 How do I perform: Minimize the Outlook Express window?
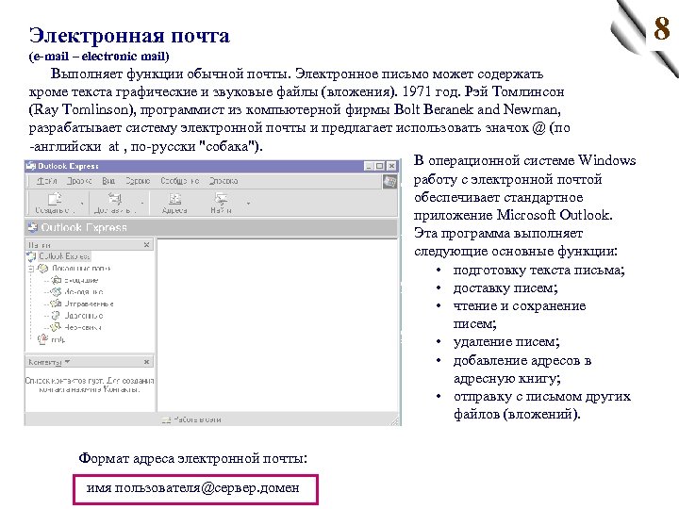pos(369,166)
